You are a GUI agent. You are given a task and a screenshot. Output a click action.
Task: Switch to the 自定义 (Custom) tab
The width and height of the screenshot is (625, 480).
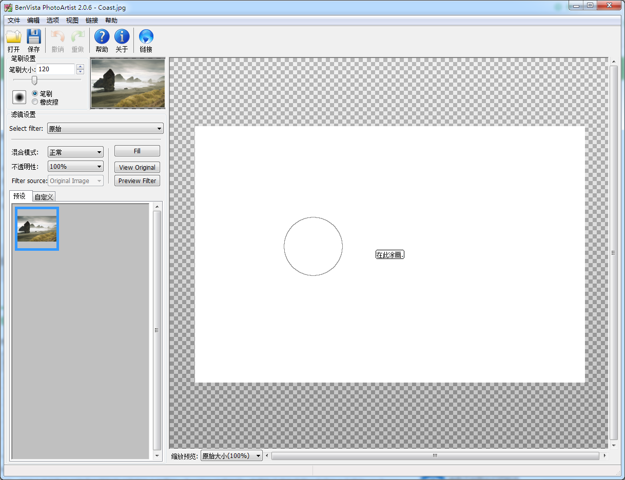point(44,197)
